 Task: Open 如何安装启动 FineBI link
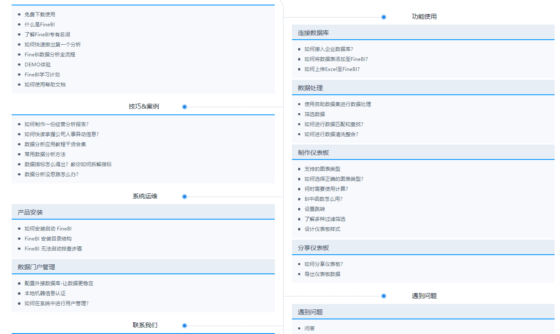(x=48, y=229)
